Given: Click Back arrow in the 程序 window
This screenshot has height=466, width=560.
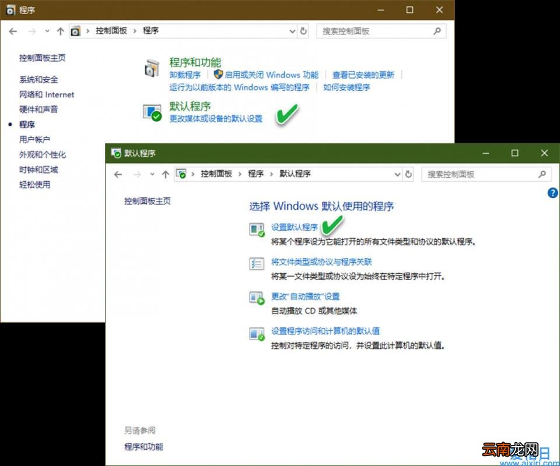Looking at the screenshot, I should pos(13,31).
